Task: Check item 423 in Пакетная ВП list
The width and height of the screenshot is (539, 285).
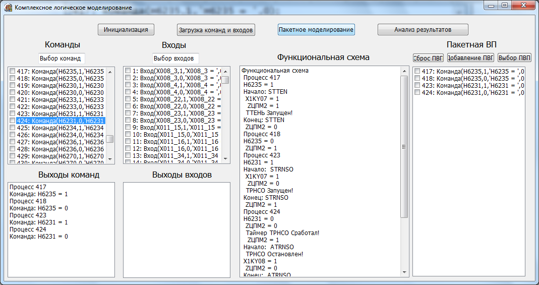Action: [x=417, y=85]
